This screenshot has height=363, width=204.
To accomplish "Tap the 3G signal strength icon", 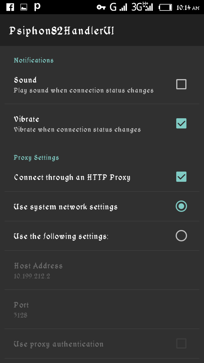I will (142, 7).
